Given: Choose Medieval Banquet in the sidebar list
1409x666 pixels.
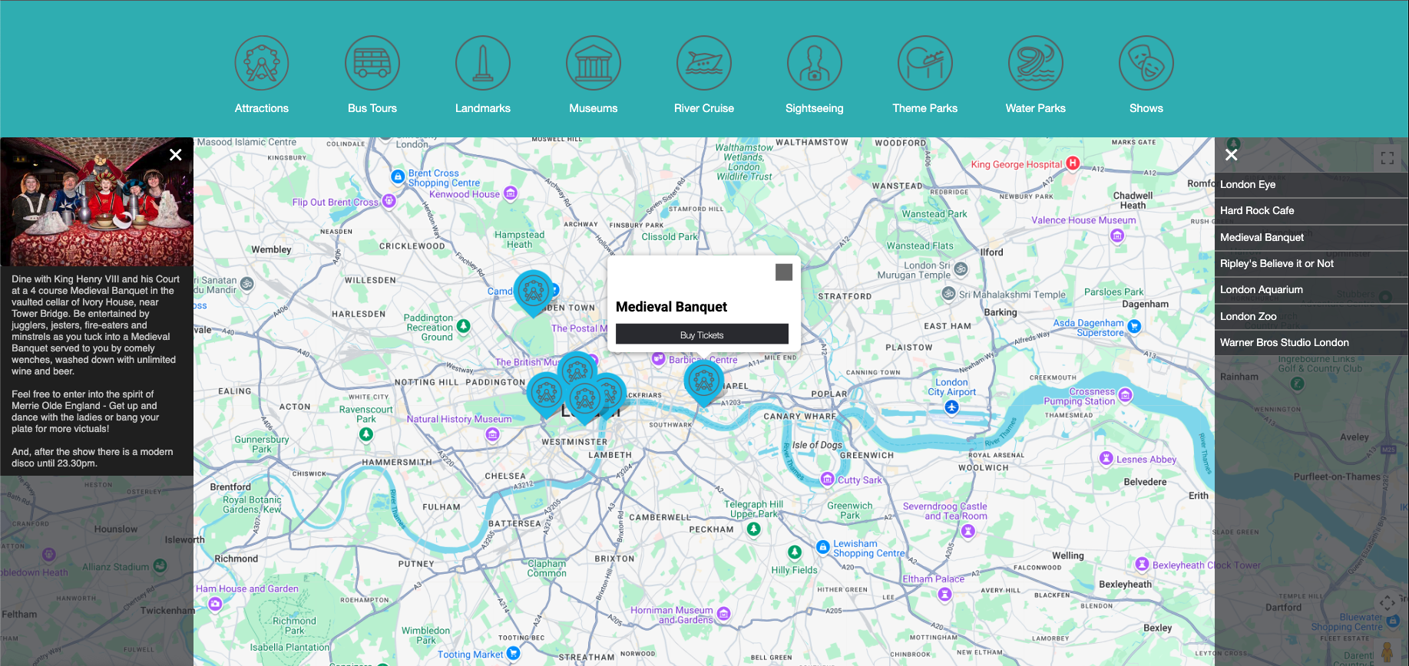Looking at the screenshot, I should coord(1311,237).
